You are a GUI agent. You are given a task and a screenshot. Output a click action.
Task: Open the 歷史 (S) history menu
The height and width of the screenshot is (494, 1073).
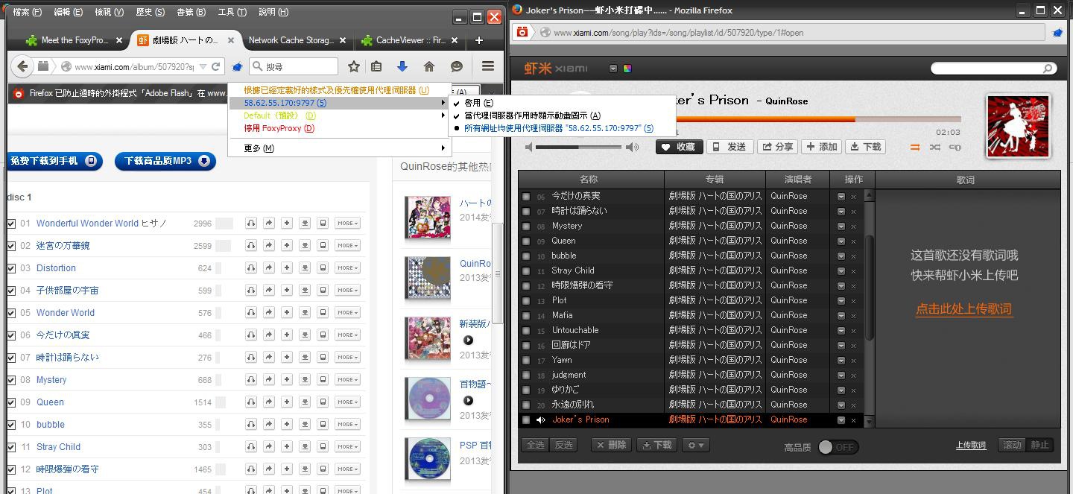pyautogui.click(x=150, y=12)
